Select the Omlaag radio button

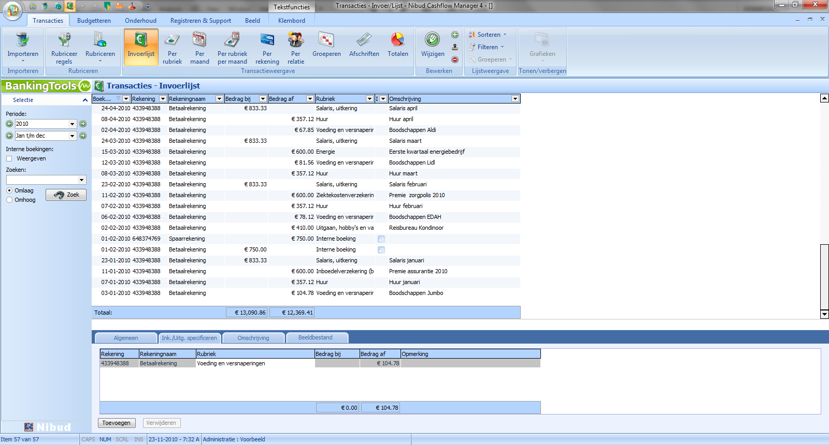pos(9,190)
